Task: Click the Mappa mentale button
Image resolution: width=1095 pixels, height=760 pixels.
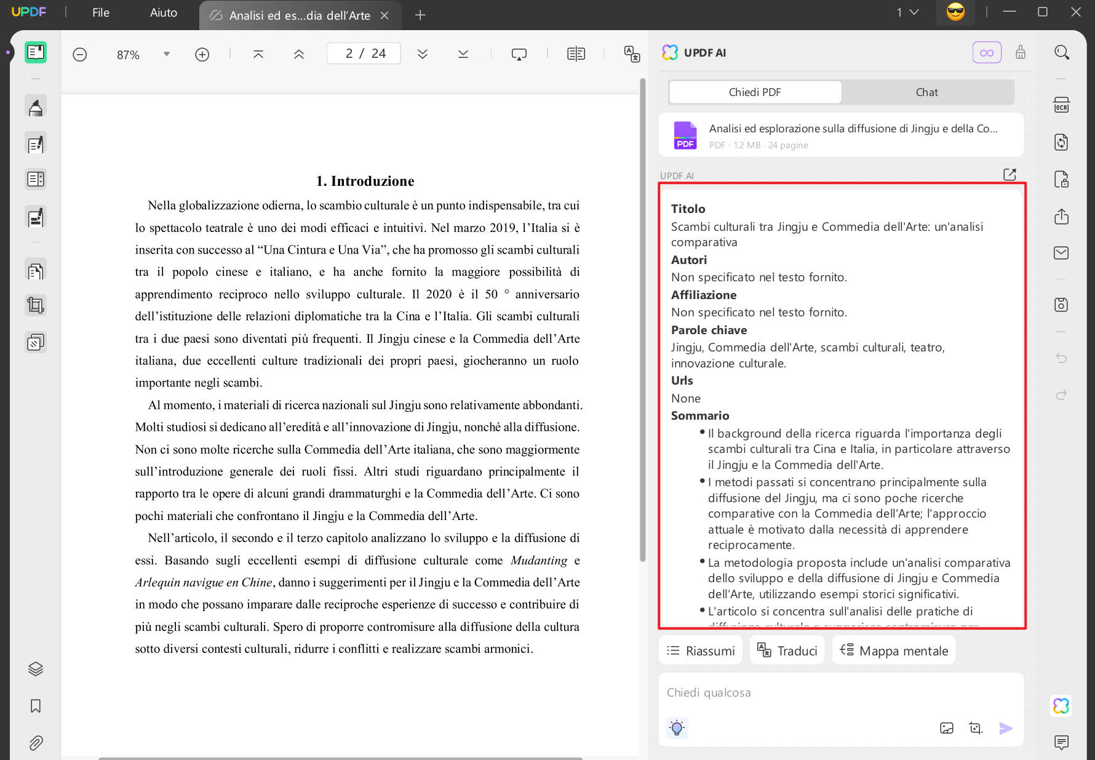Action: [x=894, y=650]
